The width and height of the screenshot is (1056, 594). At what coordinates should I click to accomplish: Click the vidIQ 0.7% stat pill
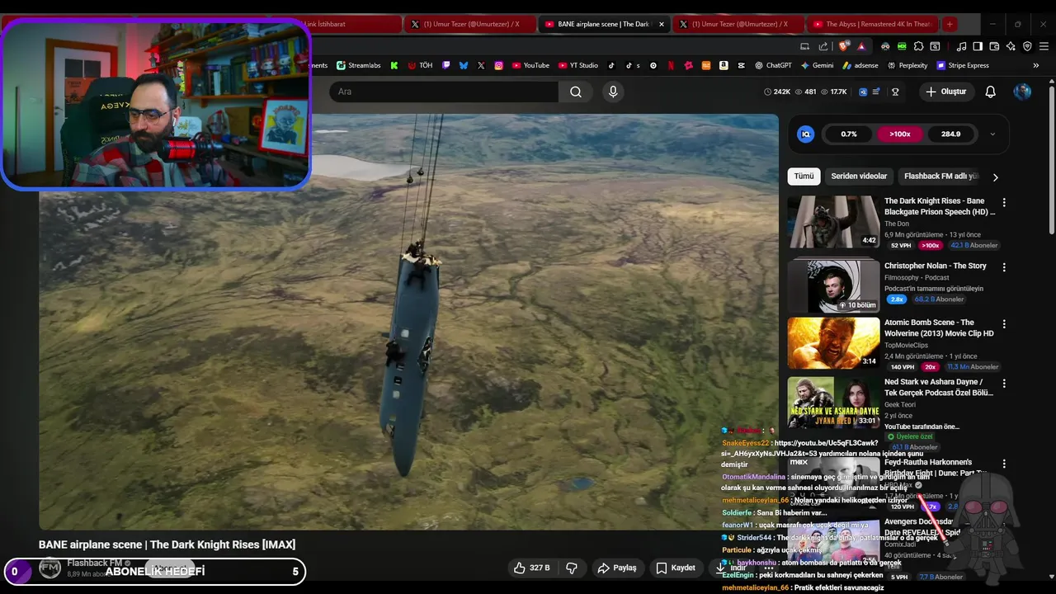(849, 134)
